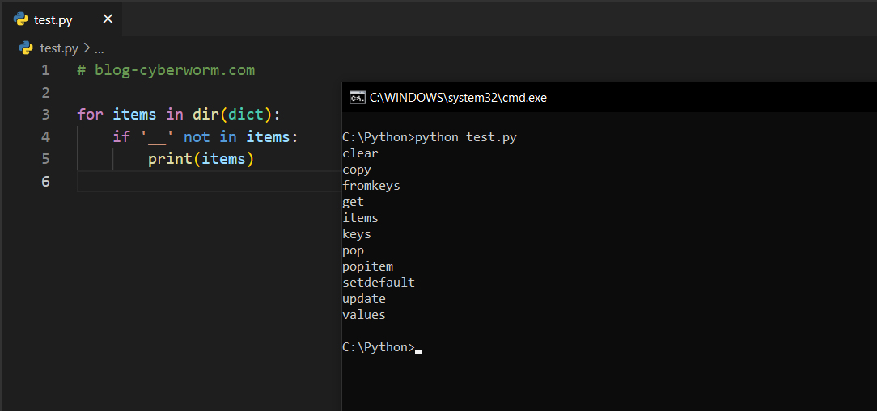
Task: Click the cmd.exe window title bar
Action: pyautogui.click(x=607, y=98)
